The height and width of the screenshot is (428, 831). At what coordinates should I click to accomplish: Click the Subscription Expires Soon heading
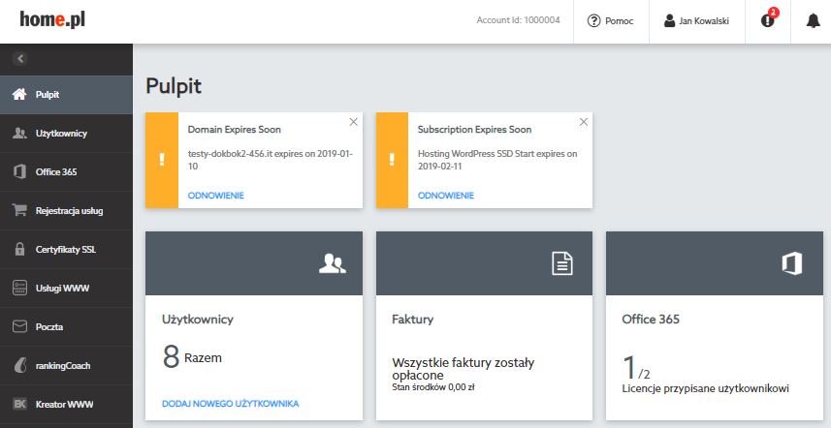click(474, 130)
